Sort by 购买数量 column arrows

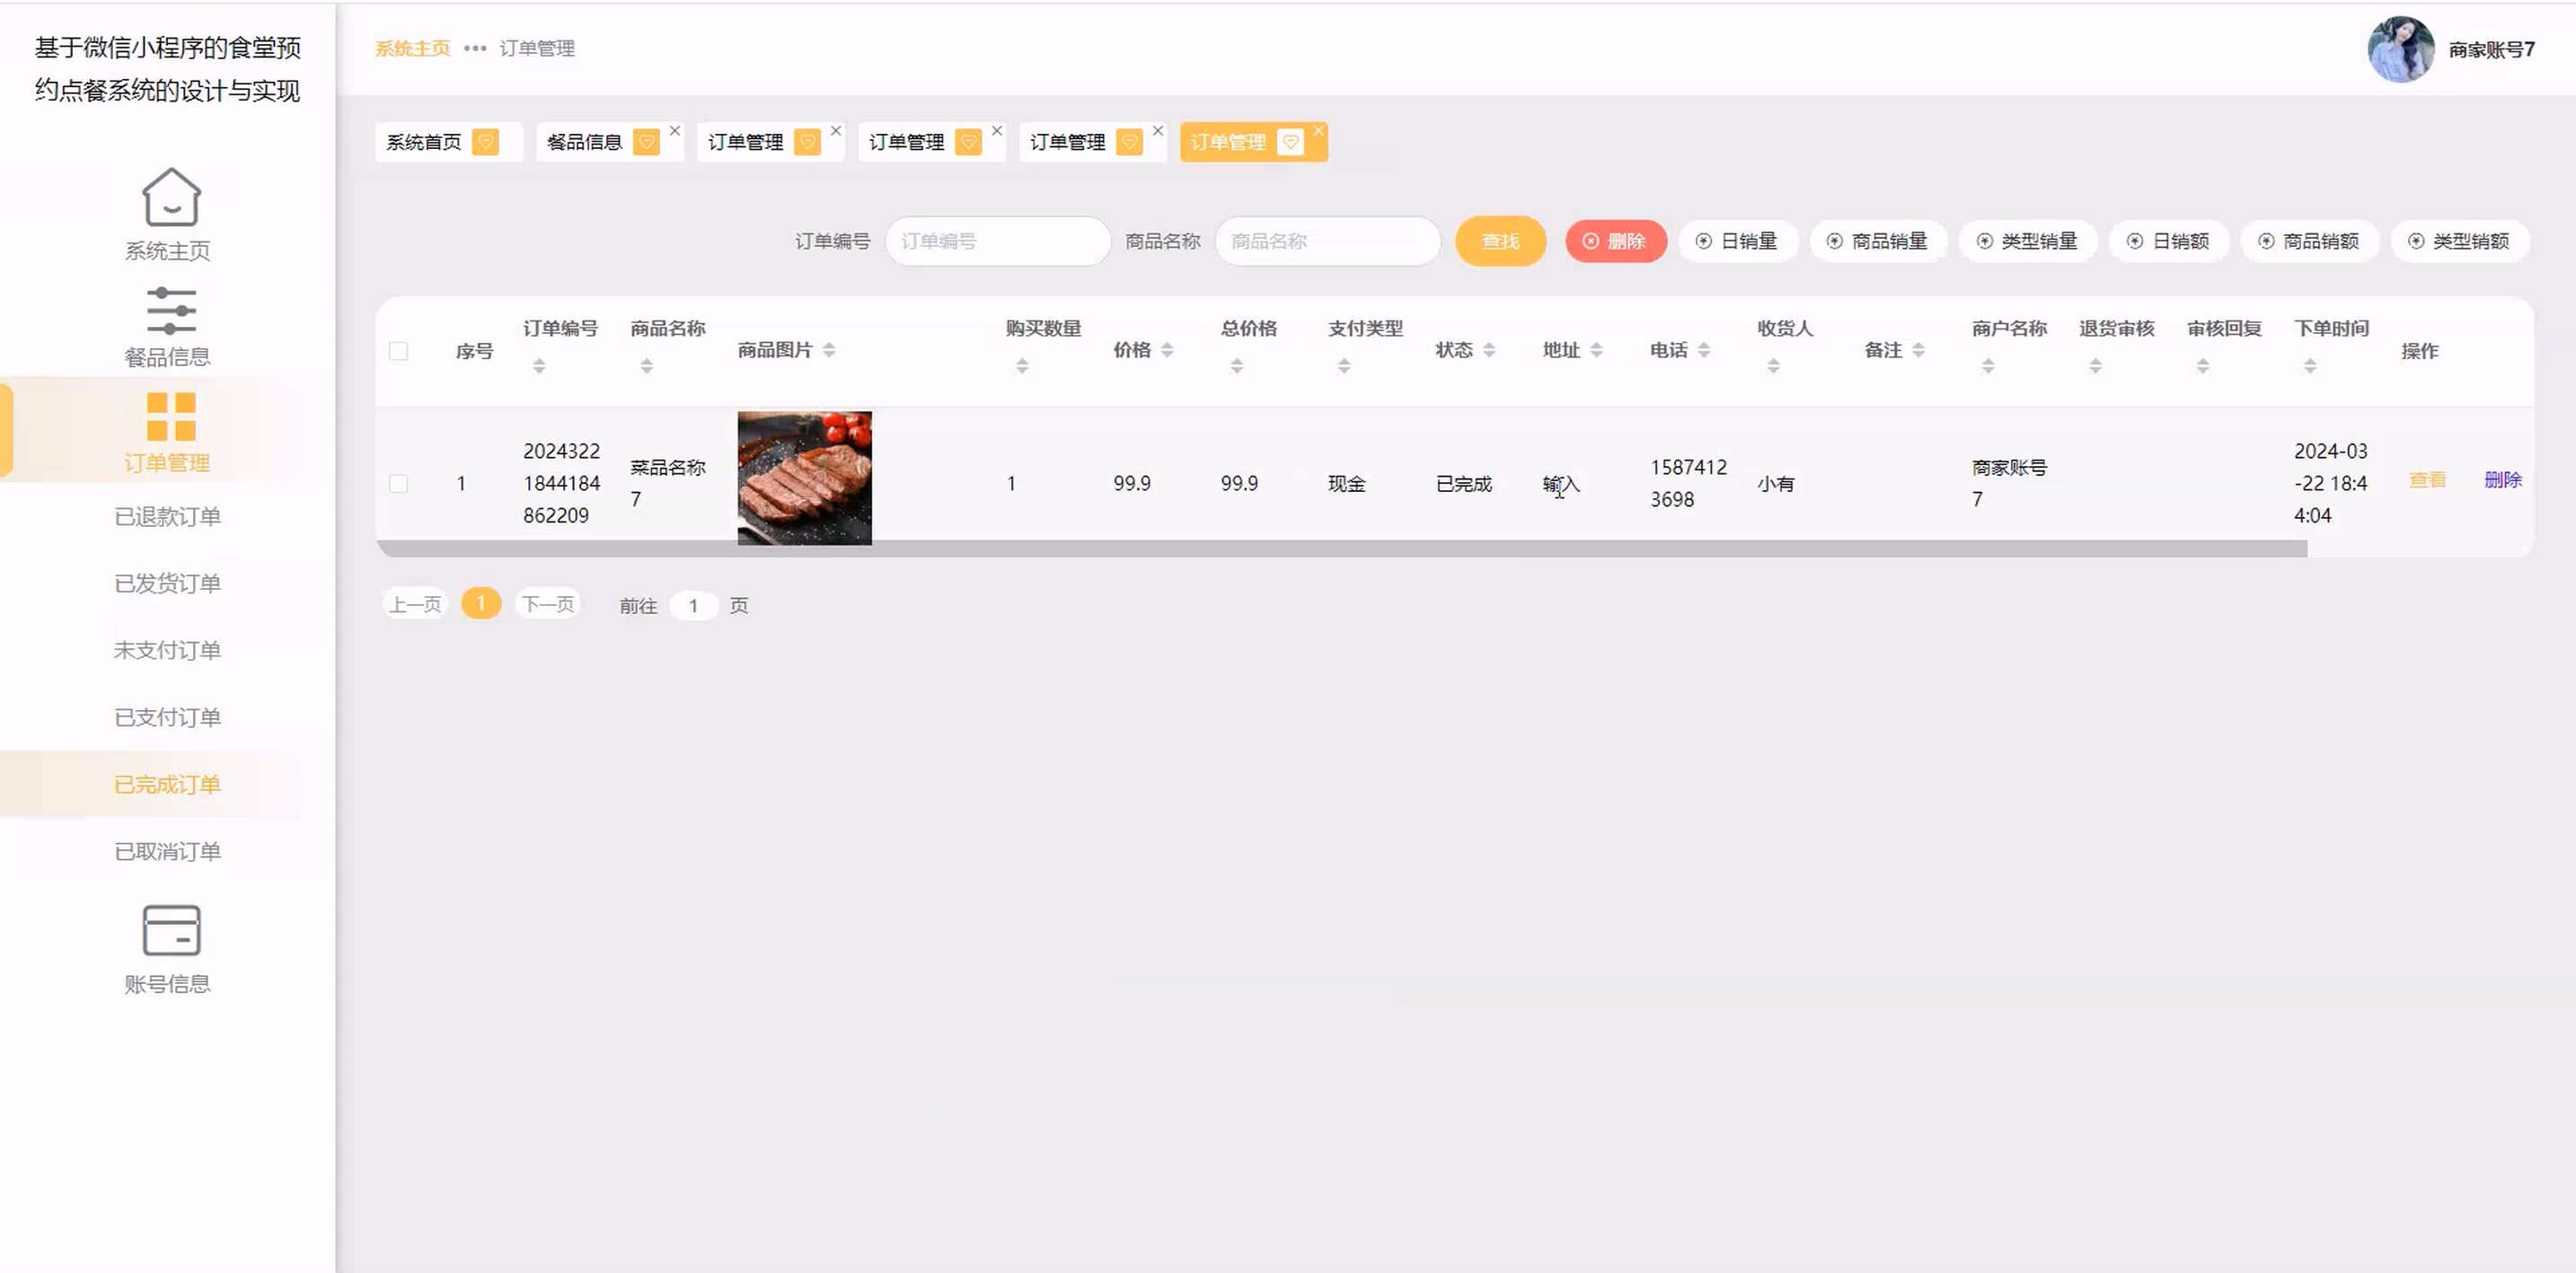click(1022, 365)
